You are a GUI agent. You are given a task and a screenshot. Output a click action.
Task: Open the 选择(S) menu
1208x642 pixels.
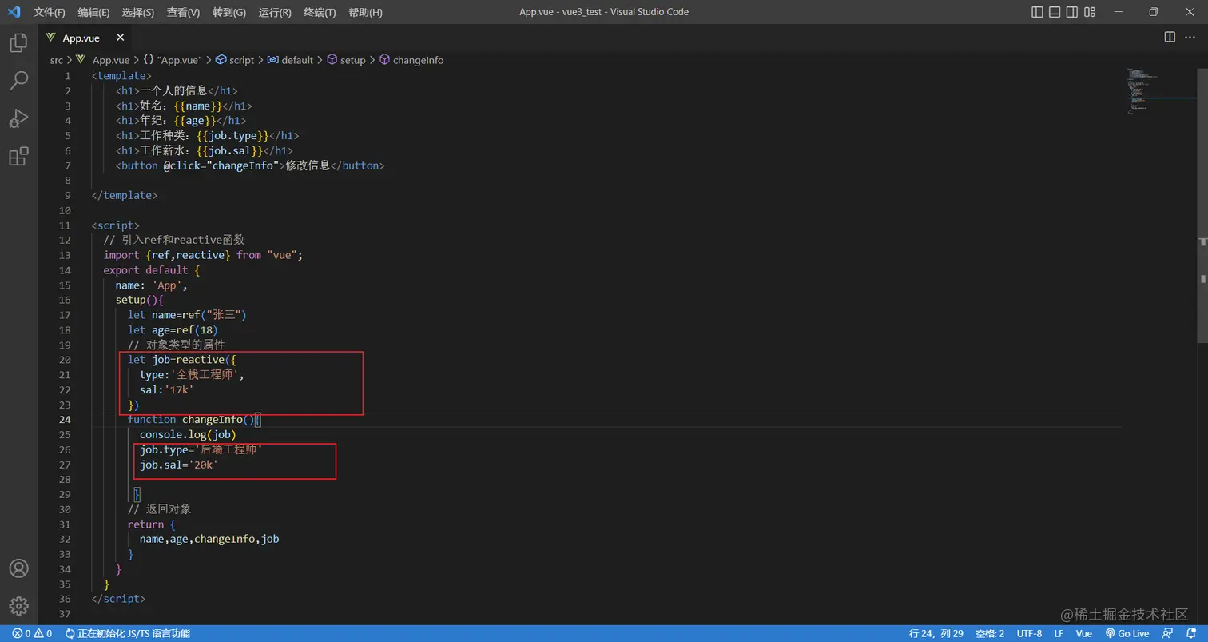tap(138, 12)
